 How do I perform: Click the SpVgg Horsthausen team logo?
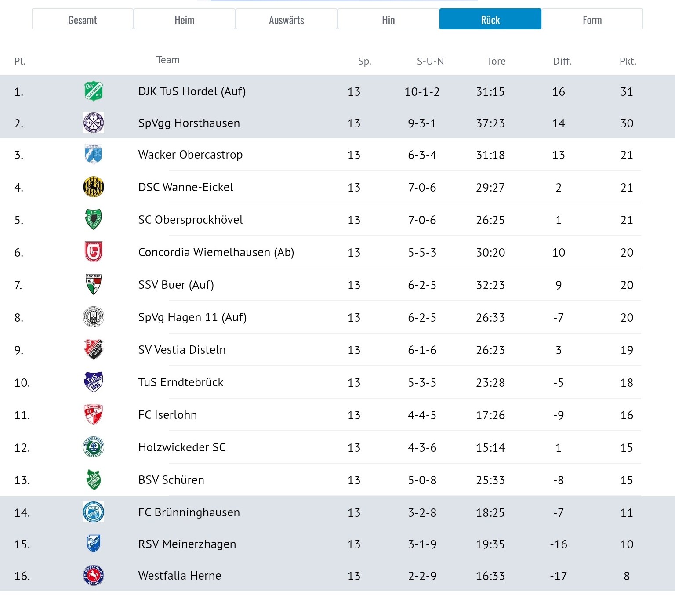click(94, 123)
